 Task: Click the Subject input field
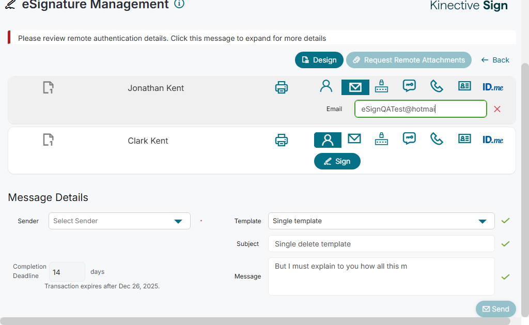(381, 244)
